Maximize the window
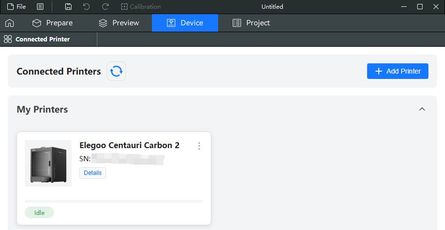The height and width of the screenshot is (230, 445). 420,6
